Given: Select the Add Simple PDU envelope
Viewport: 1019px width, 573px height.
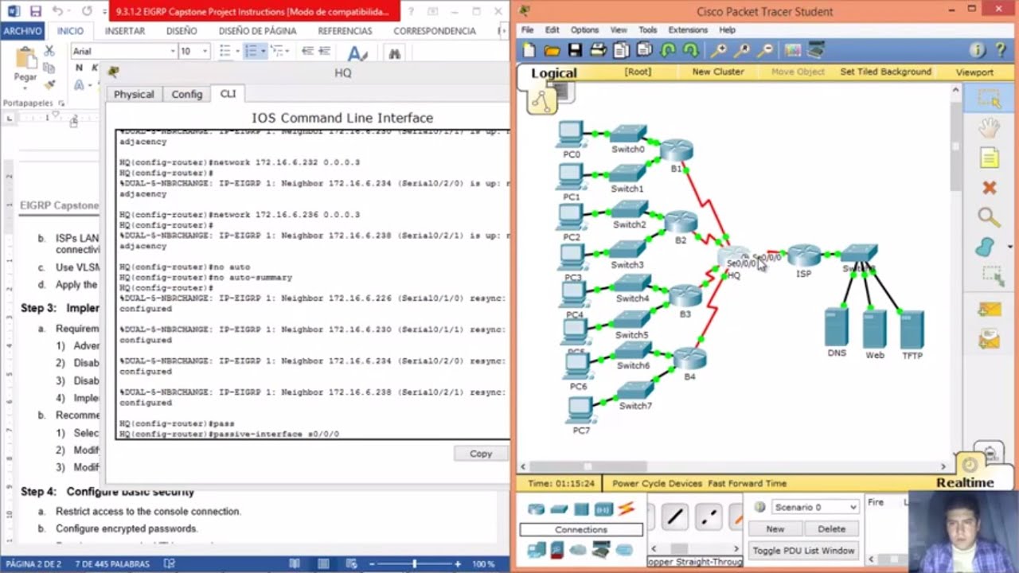Looking at the screenshot, I should click(x=989, y=309).
